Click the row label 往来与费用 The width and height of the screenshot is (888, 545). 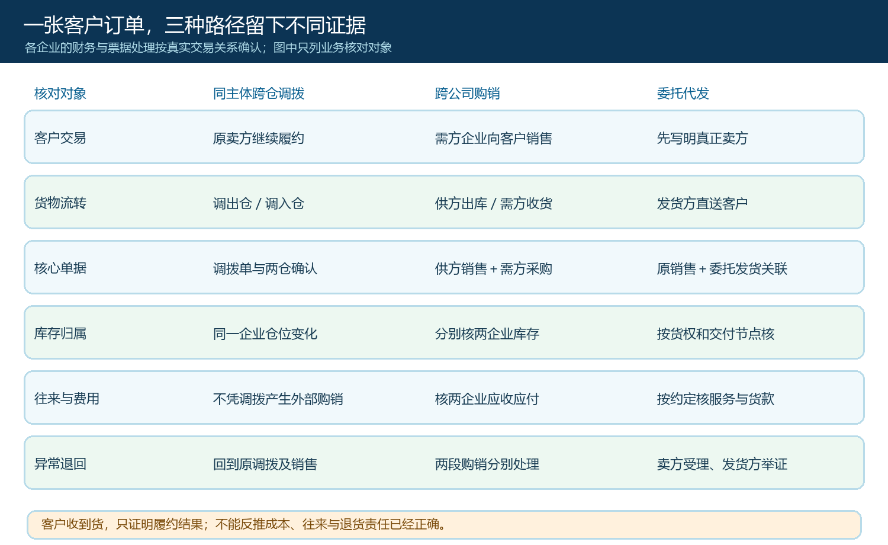pyautogui.click(x=67, y=398)
